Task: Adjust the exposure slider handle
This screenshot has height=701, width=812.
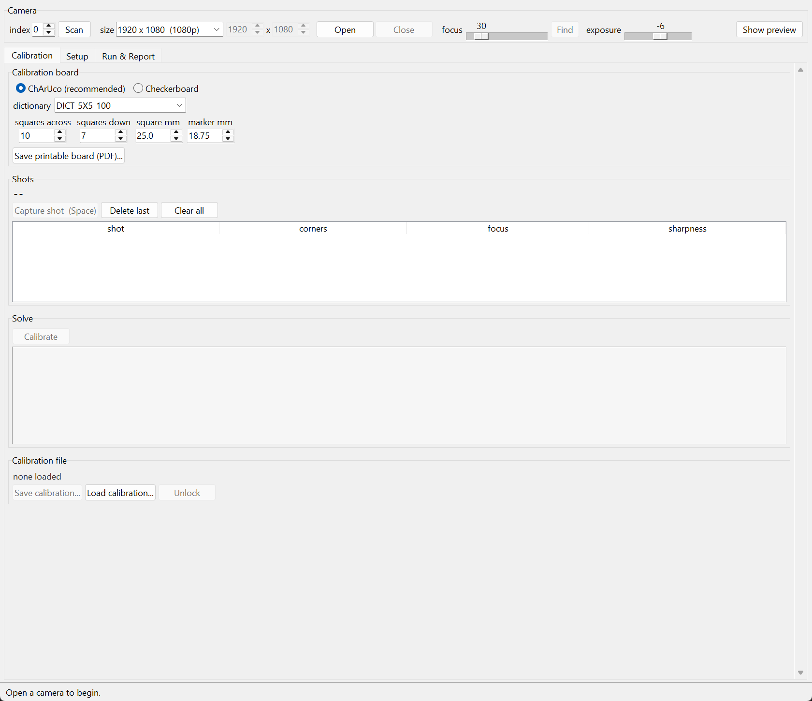Action: pyautogui.click(x=660, y=36)
